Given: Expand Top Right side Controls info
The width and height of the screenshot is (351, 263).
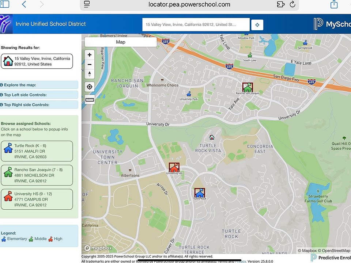Looking at the screenshot, I should [39, 105].
